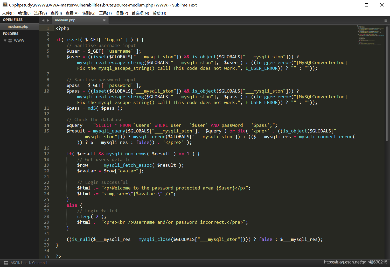390x267 pixels.
Task: Maximize the Sublime Text window
Action: pyautogui.click(x=367, y=5)
